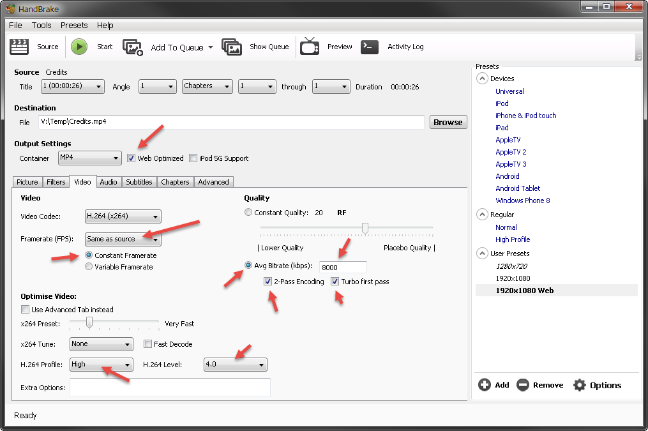The image size is (648, 431).
Task: Switch to the Advanced tab
Action: coord(213,182)
